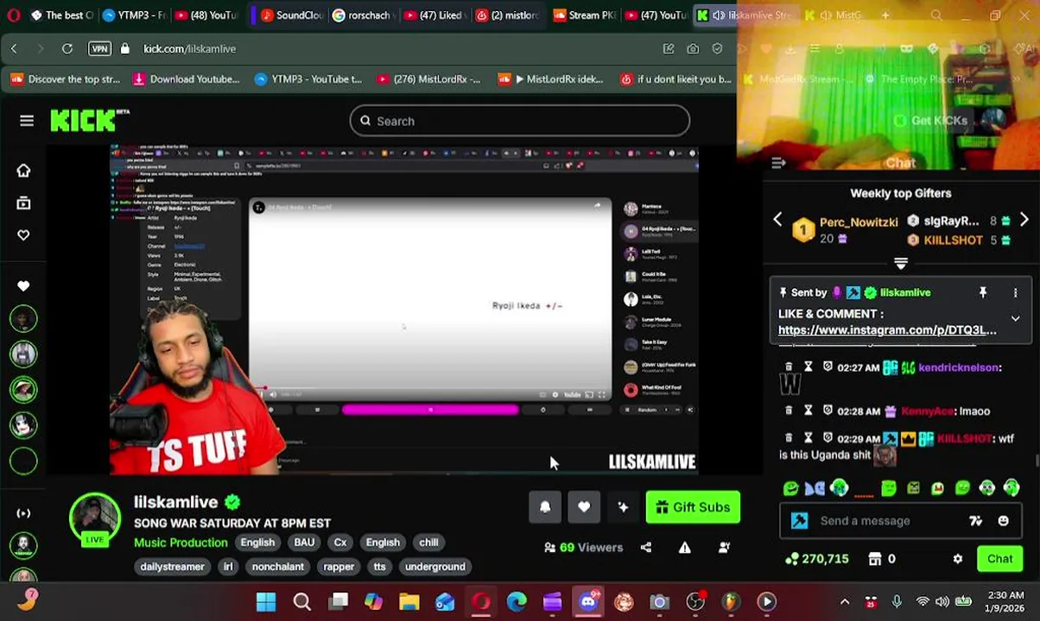Screen dimensions: 1040x621
Task: Open chat settings gear
Action: (958, 559)
